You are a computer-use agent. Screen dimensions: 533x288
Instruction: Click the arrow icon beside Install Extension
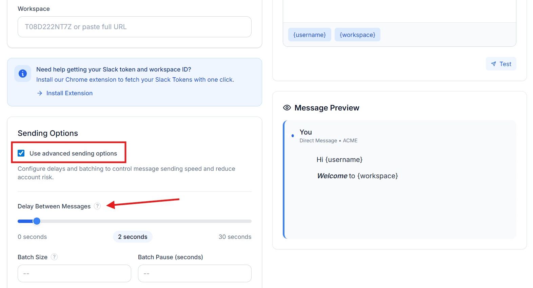[x=40, y=93]
